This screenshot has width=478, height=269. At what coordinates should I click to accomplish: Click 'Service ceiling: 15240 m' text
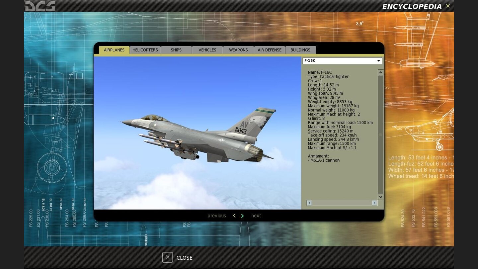point(330,131)
